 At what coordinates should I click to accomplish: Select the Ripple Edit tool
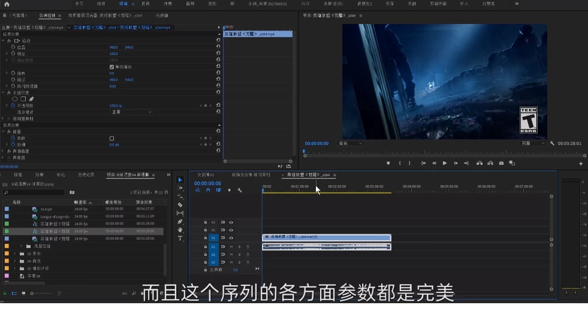pyautogui.click(x=180, y=197)
